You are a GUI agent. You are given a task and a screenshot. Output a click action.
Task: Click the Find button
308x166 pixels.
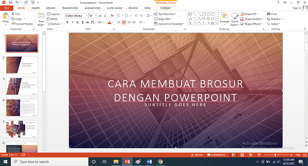tap(272, 14)
